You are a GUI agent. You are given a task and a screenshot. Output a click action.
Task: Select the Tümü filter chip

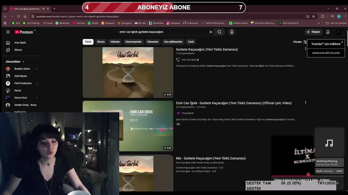coord(88,42)
